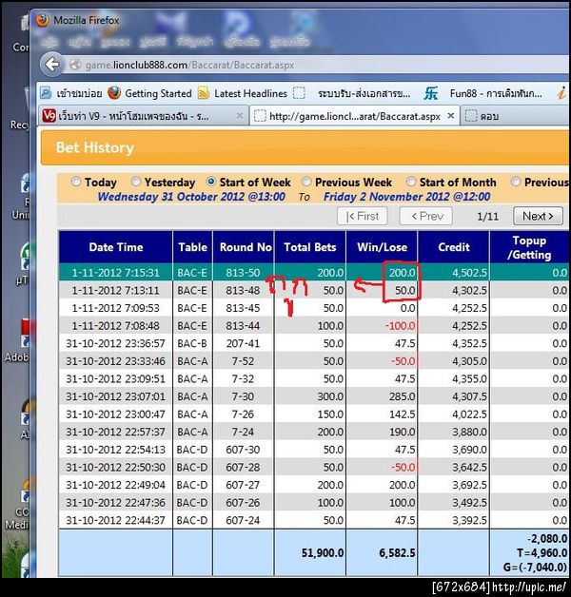The height and width of the screenshot is (597, 571).
Task: Open the ระบบรับ-ส่งเอกสาร bookmark
Action: (352, 93)
